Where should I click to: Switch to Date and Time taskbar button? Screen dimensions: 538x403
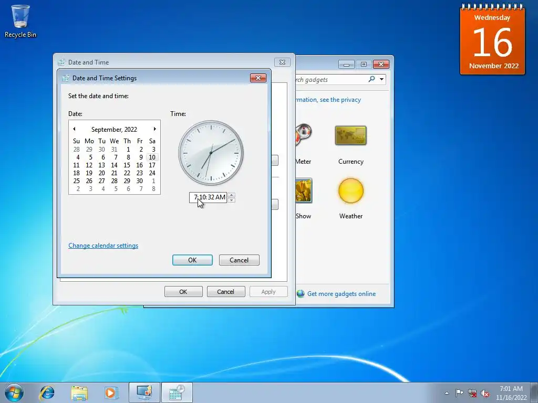[x=177, y=393]
